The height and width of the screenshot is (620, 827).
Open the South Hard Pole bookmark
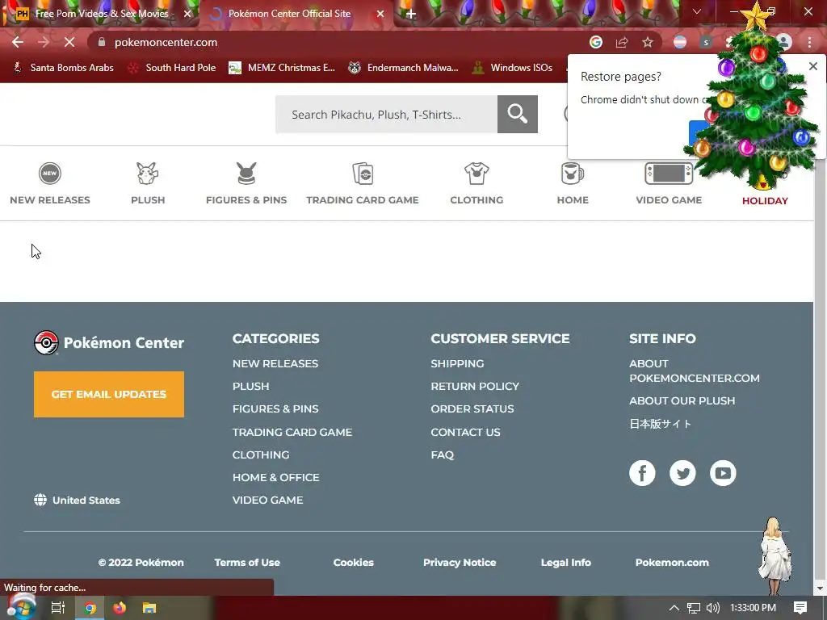click(172, 68)
